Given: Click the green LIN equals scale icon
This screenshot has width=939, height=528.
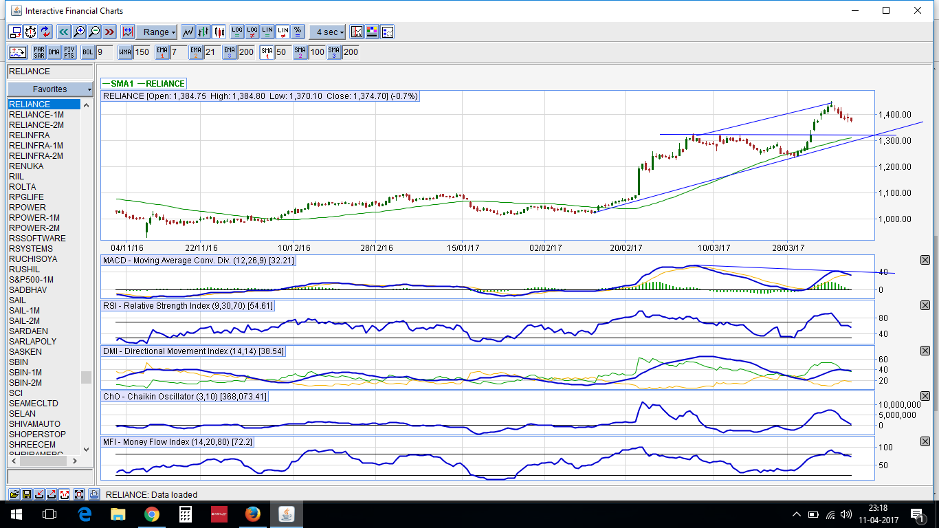Looking at the screenshot, I should [267, 32].
